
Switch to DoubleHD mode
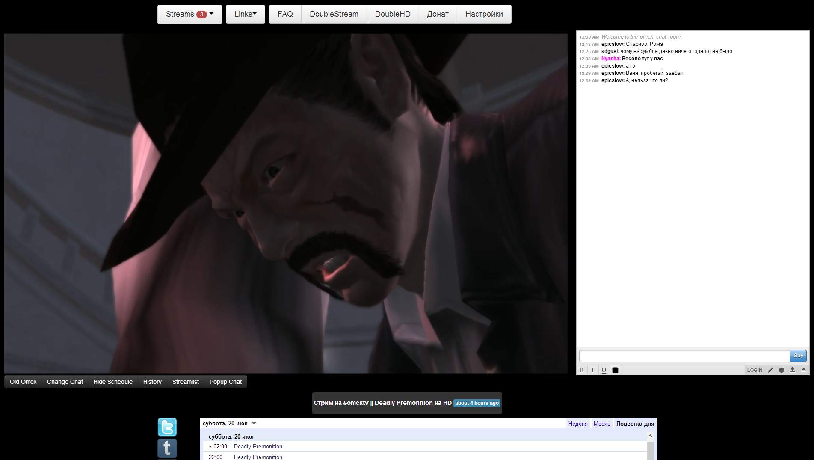tap(393, 14)
